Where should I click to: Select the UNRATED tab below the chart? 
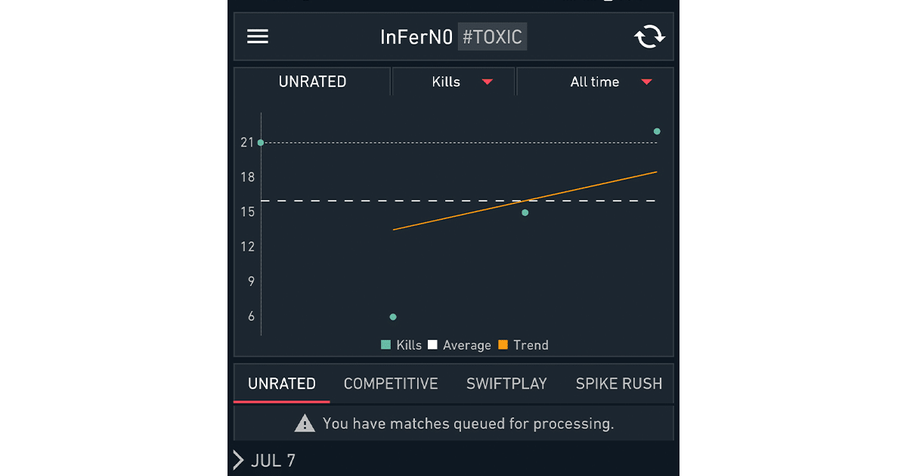[x=282, y=384]
